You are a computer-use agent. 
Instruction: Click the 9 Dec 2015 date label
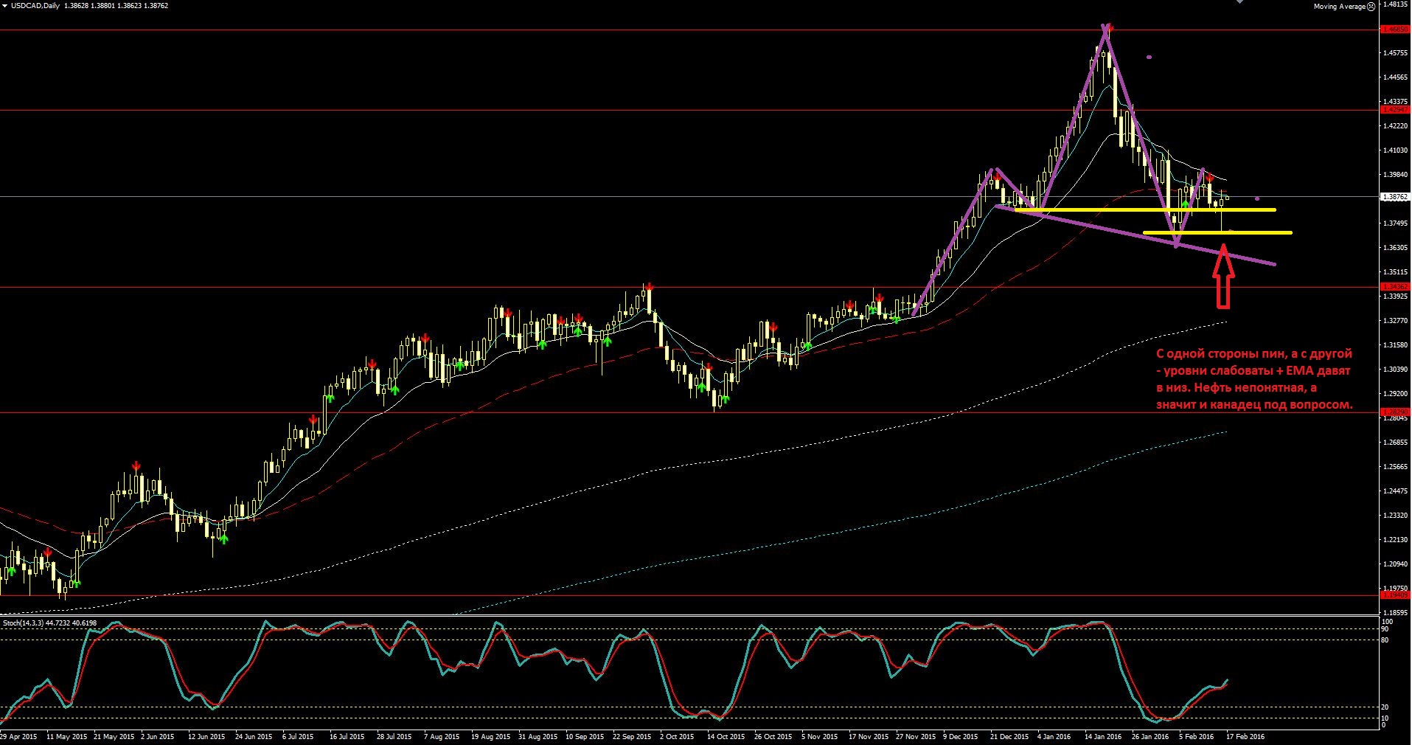coord(961,736)
